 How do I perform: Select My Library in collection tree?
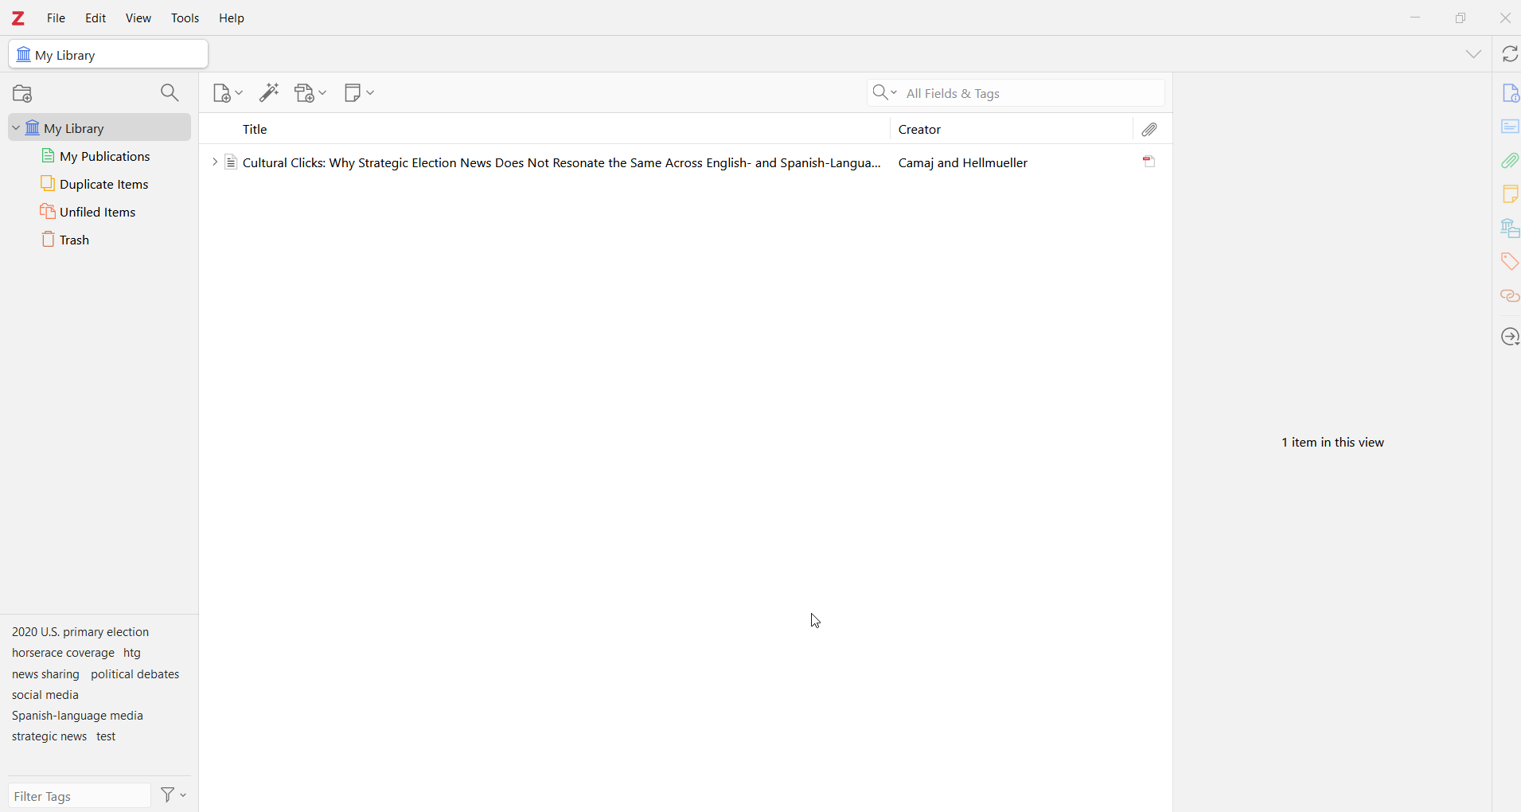pos(99,128)
